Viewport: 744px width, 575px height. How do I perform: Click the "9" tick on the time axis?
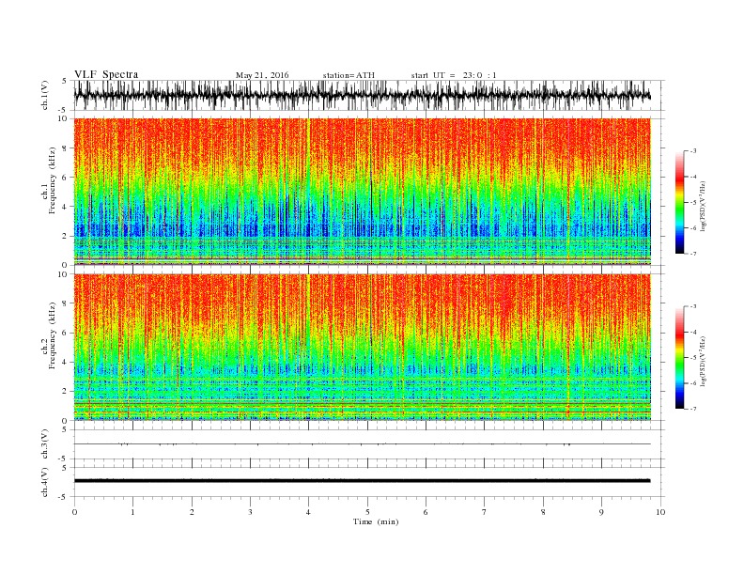click(601, 512)
